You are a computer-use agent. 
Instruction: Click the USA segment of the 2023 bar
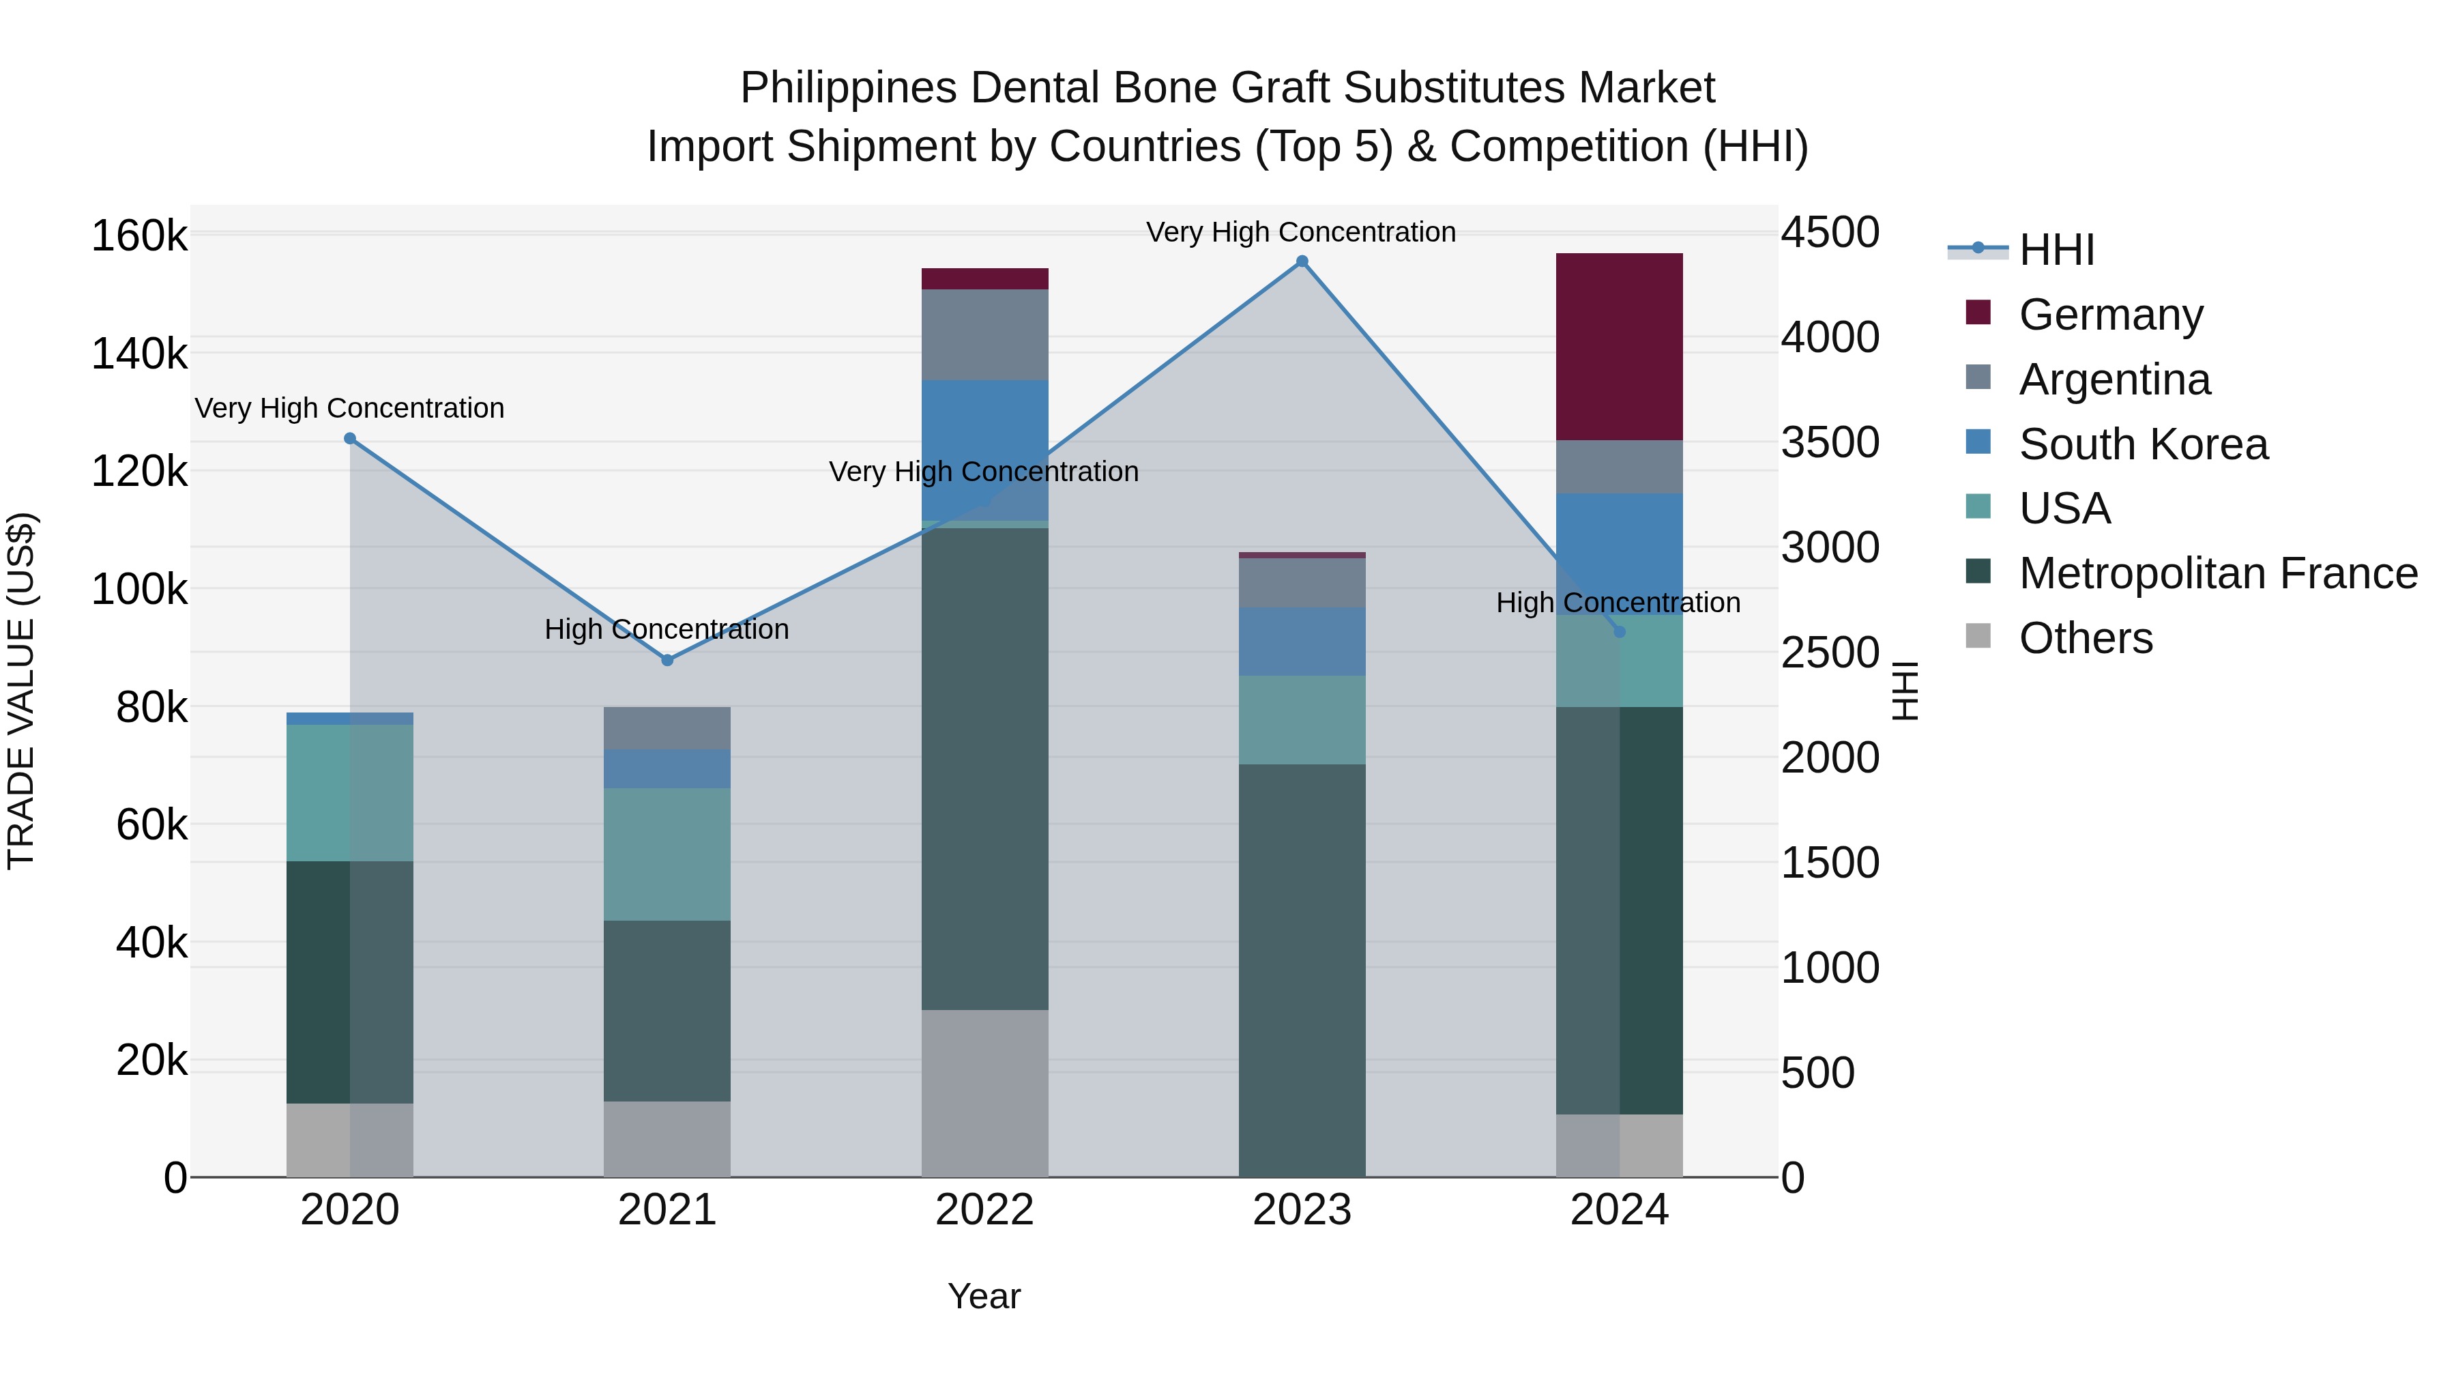1302,720
